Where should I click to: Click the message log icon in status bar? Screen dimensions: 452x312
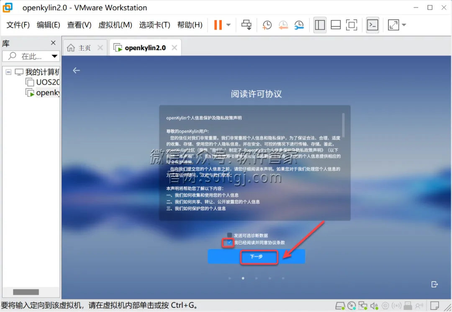pyautogui.click(x=434, y=306)
